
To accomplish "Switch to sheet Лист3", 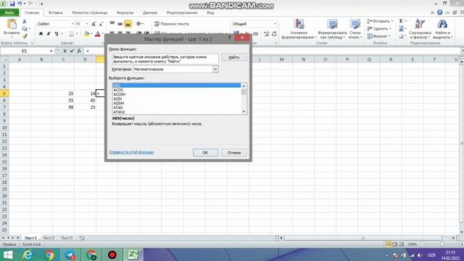I will point(67,238).
